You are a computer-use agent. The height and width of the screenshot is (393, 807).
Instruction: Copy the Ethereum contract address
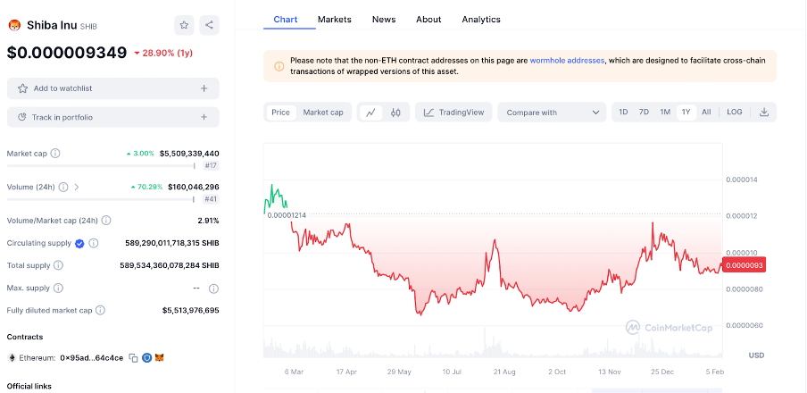[x=133, y=358]
